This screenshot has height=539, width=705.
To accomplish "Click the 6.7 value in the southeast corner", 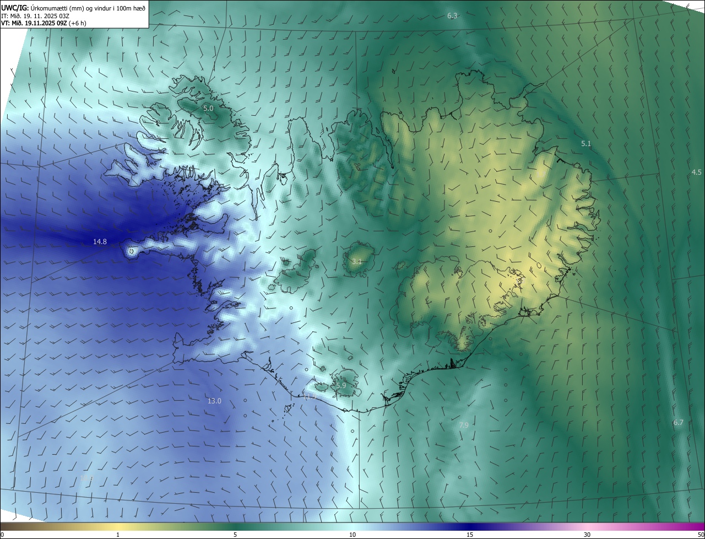I will click(678, 422).
